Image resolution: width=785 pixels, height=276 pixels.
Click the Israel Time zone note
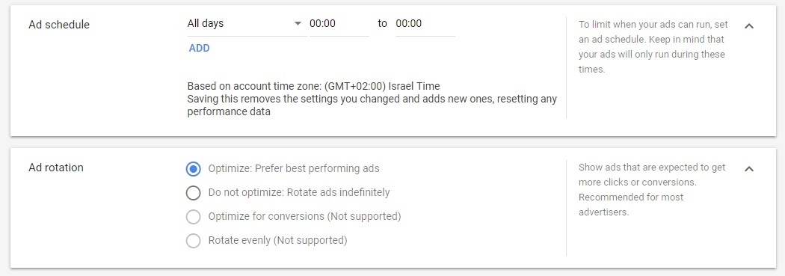click(x=313, y=86)
